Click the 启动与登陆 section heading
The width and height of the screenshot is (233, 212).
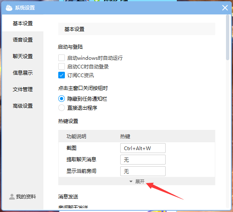click(x=70, y=47)
